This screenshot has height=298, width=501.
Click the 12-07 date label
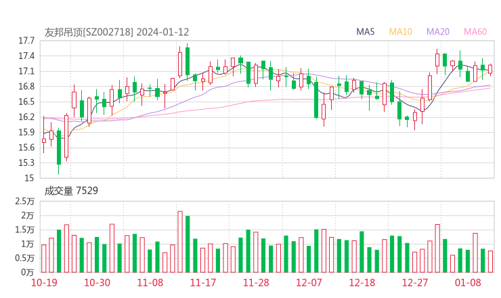pyautogui.click(x=309, y=282)
